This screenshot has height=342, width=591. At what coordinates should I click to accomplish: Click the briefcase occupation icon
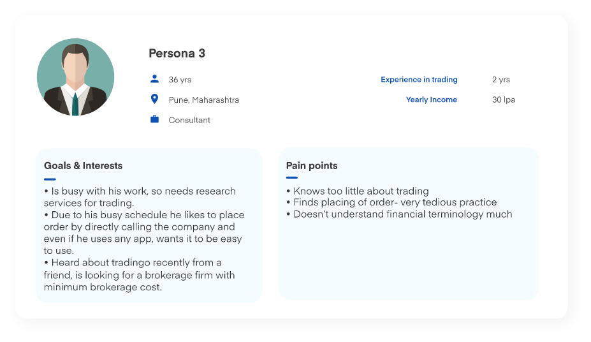(154, 119)
